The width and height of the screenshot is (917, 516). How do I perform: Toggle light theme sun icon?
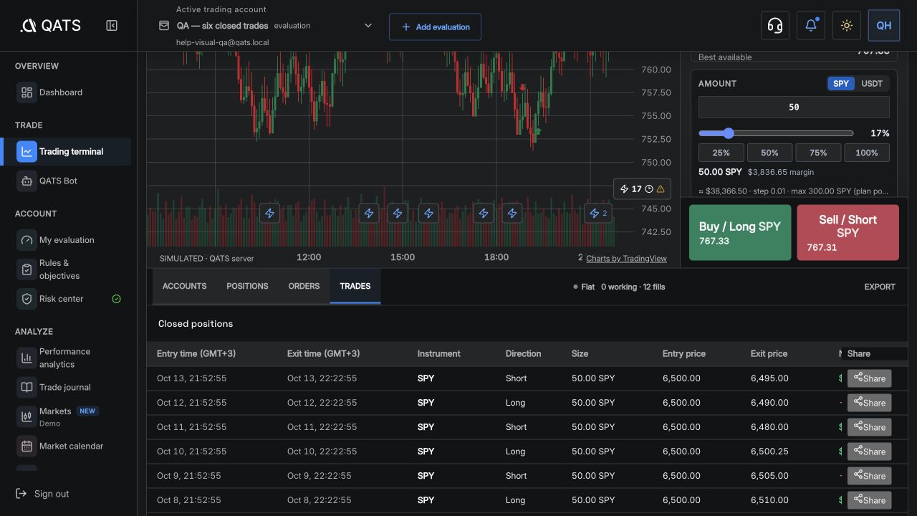pos(847,26)
